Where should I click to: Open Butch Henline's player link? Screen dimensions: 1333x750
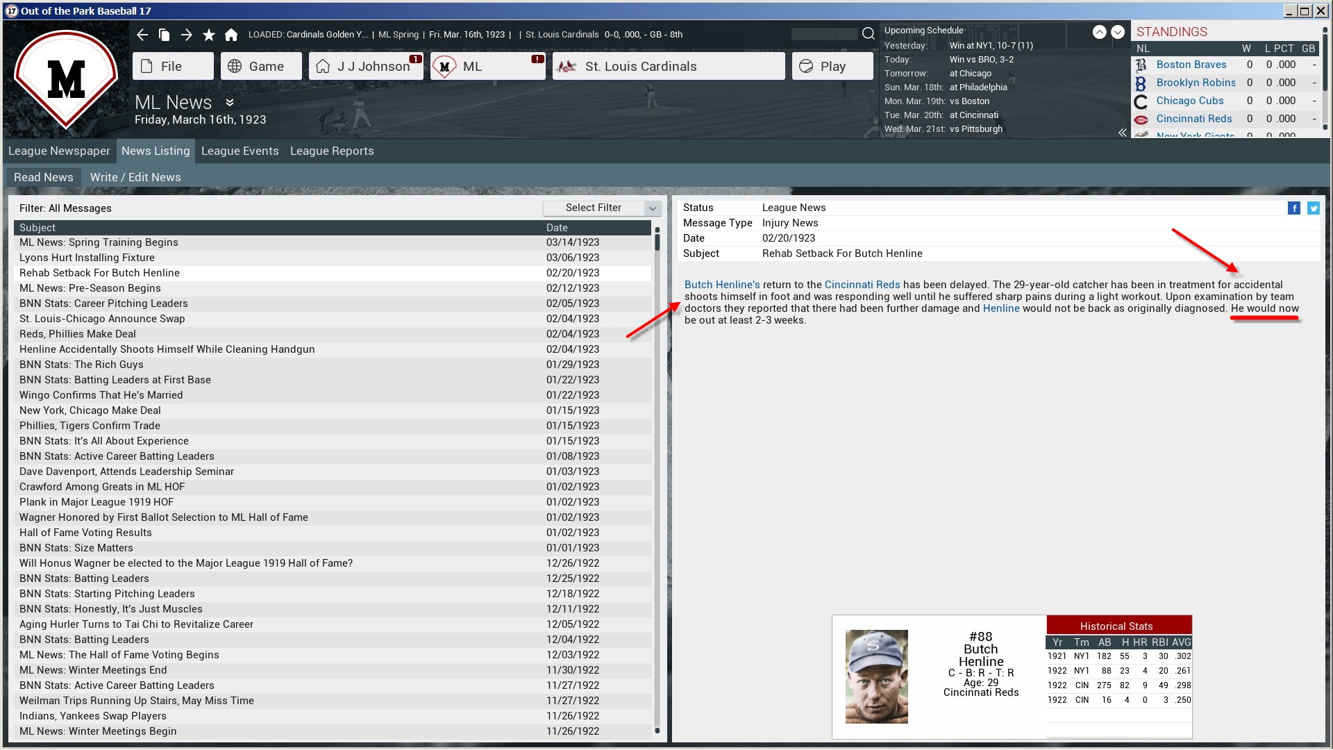722,285
